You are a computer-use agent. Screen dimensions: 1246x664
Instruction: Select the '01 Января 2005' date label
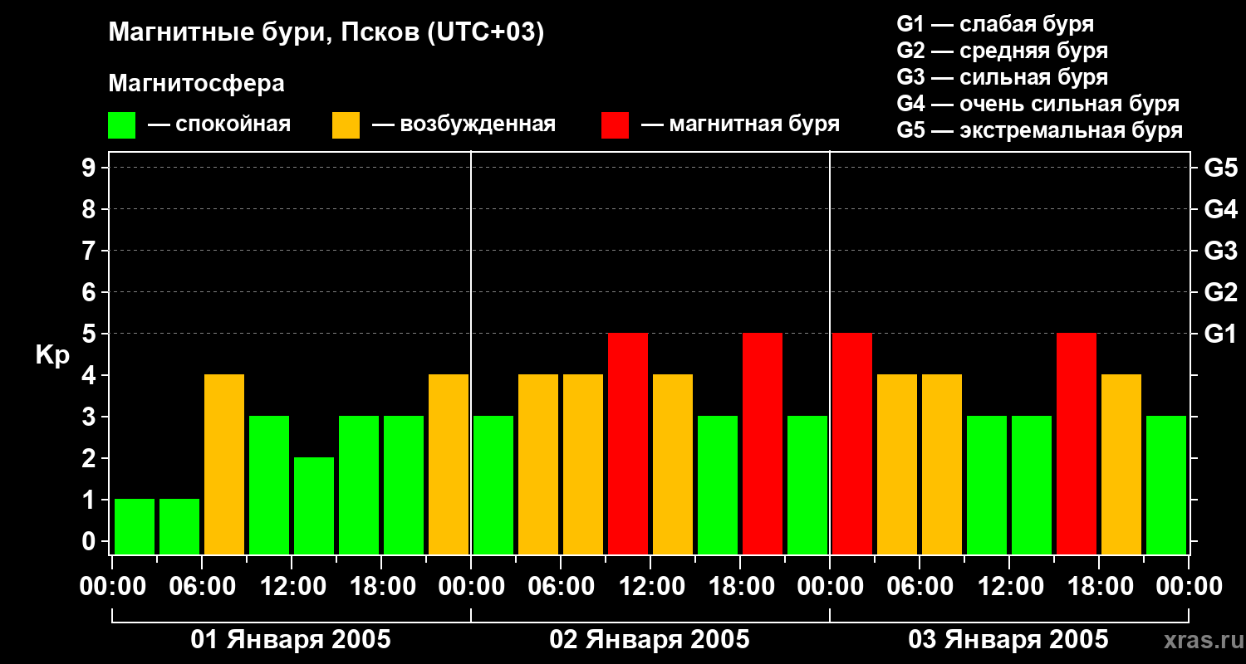[x=291, y=640]
